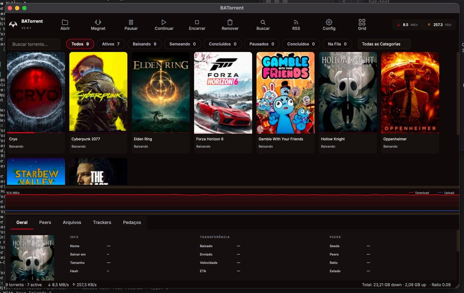Open the Buscar search tool
The height and width of the screenshot is (293, 464).
coord(263,25)
